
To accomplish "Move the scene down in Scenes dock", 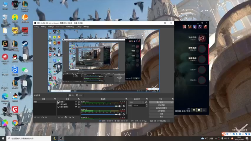I will (46, 117).
